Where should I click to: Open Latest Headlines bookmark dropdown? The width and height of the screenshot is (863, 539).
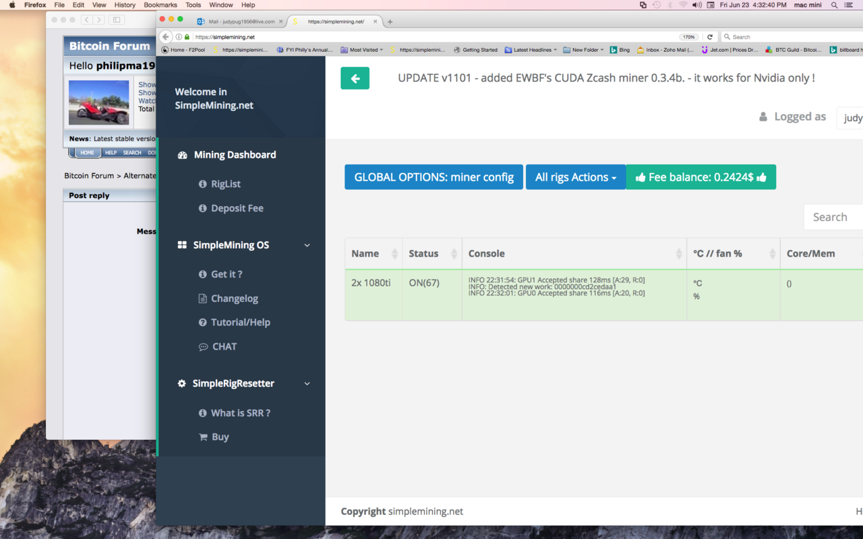point(531,50)
